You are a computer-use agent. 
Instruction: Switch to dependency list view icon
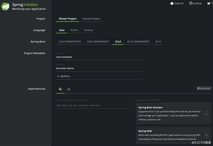tap(69, 89)
